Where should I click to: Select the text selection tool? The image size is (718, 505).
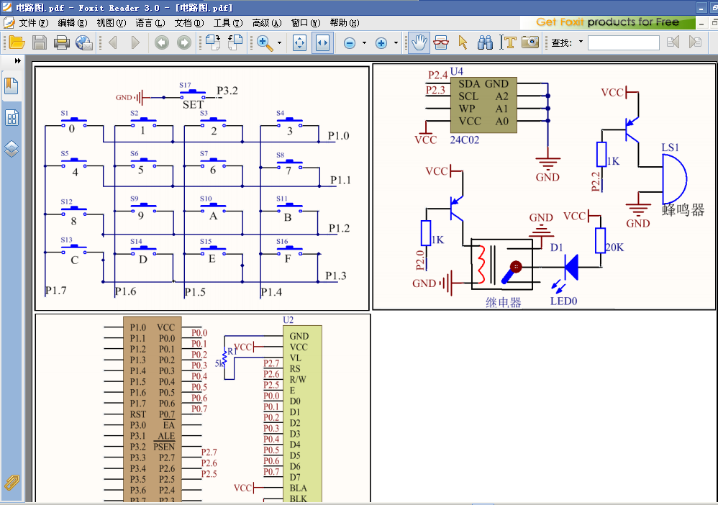[508, 42]
